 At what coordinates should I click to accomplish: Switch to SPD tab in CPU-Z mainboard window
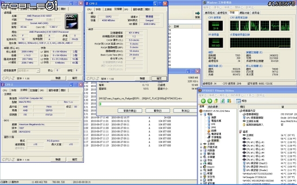click(x=42, y=91)
